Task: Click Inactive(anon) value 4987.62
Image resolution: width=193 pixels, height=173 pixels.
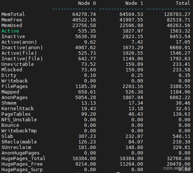Action: [86, 48]
